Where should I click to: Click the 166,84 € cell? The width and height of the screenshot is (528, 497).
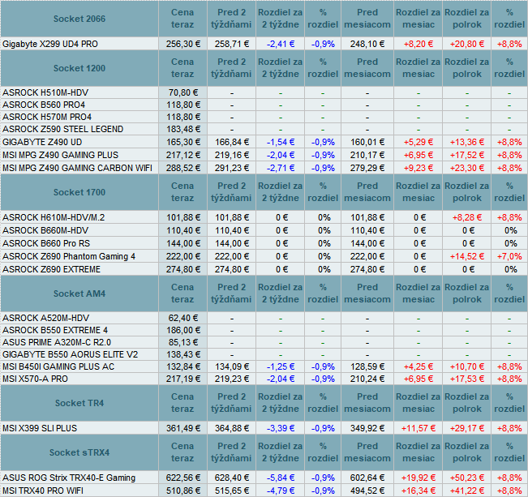pos(232,142)
